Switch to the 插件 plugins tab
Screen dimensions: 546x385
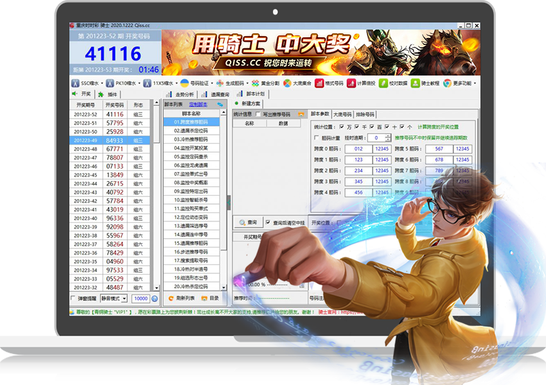pyautogui.click(x=108, y=94)
